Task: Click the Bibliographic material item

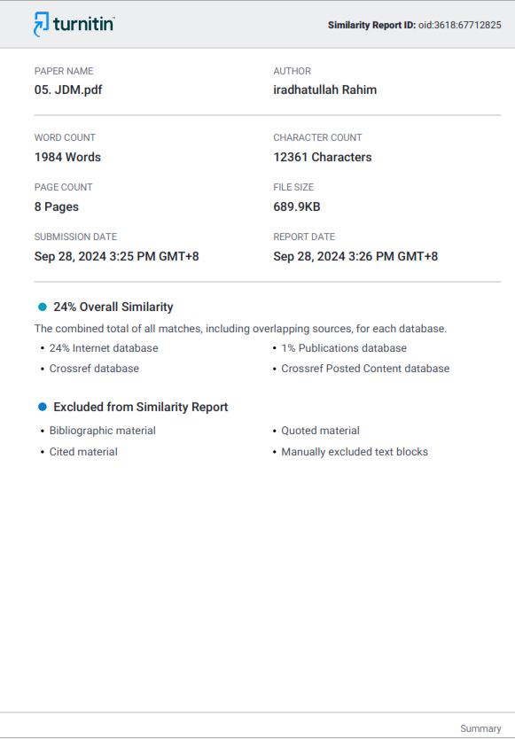Action: pyautogui.click(x=102, y=431)
